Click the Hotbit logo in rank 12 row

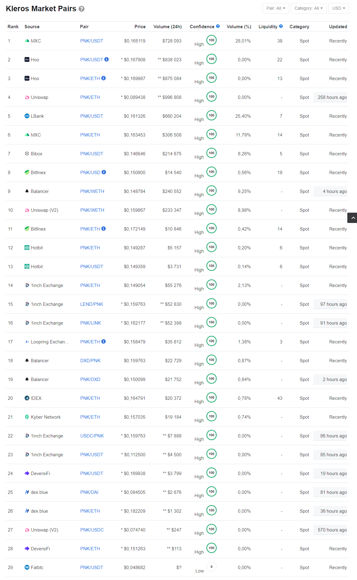[x=27, y=248]
